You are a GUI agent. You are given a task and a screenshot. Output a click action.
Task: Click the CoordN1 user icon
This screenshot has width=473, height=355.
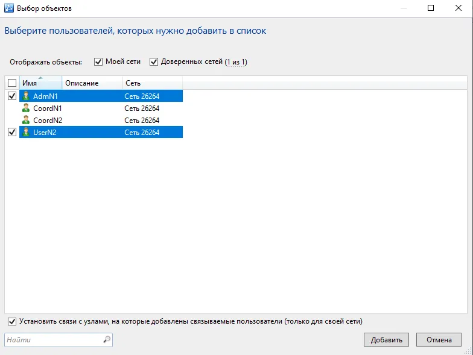(x=26, y=108)
